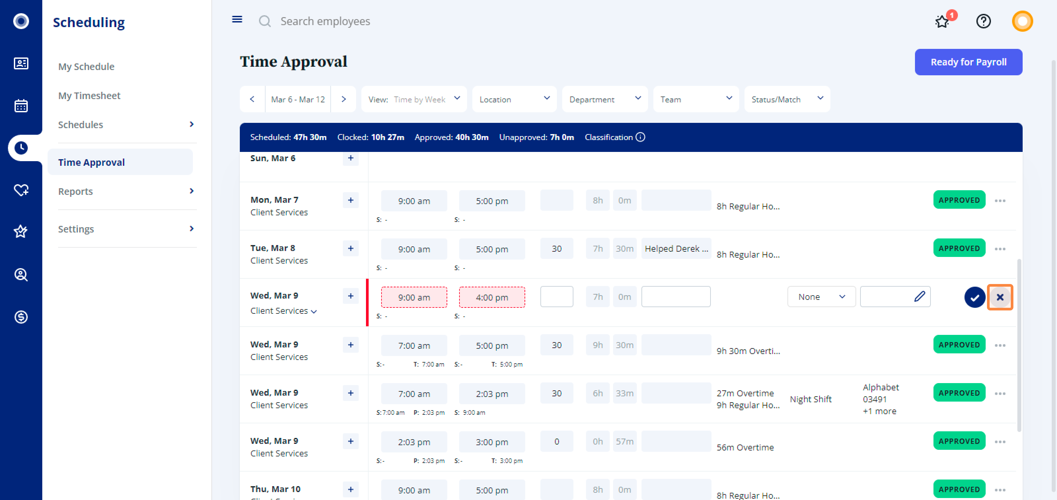Open more options for 56m Overtime row
The width and height of the screenshot is (1057, 500).
point(1000,442)
